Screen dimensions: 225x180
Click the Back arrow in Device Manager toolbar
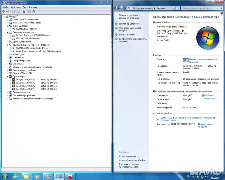4,11
